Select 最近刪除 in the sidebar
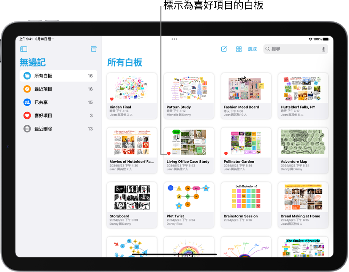Viewport: 349px width, 272px height. (x=58, y=129)
